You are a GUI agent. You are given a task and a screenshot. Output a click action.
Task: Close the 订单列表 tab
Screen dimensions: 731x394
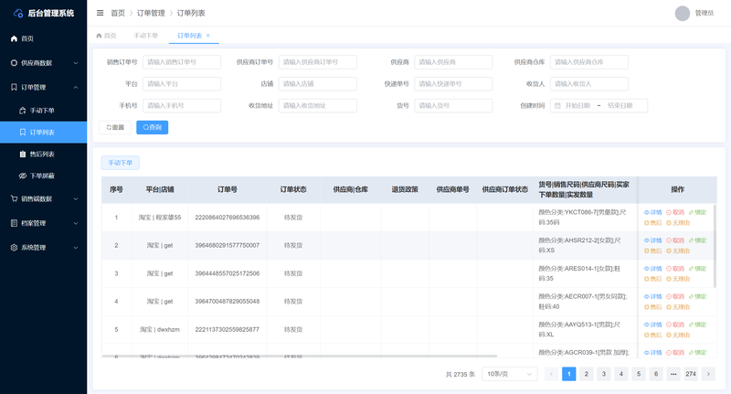[x=208, y=36]
